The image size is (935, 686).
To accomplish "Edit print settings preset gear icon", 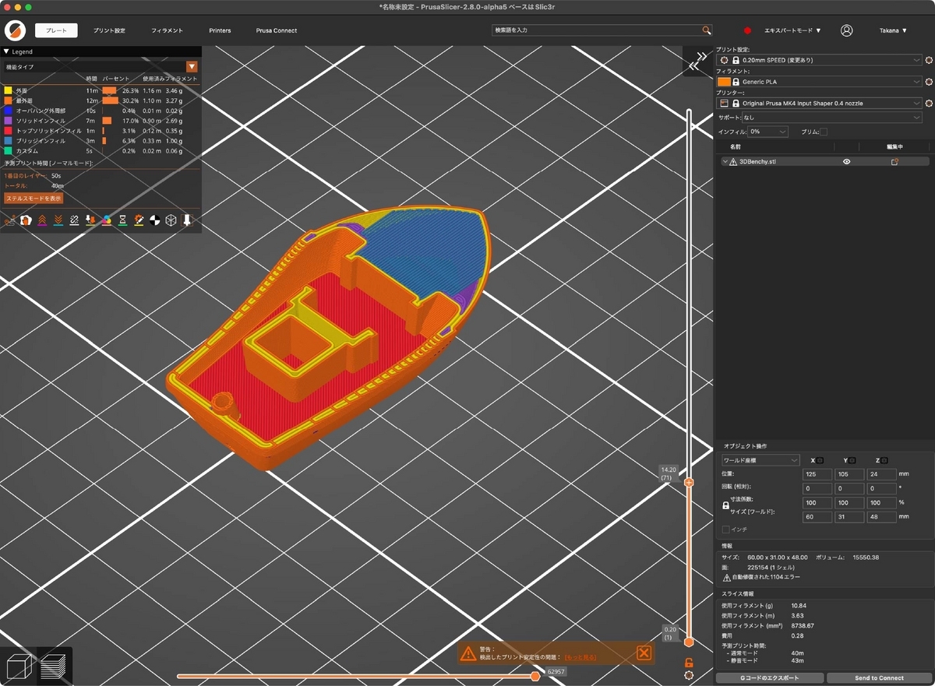I will [x=929, y=59].
